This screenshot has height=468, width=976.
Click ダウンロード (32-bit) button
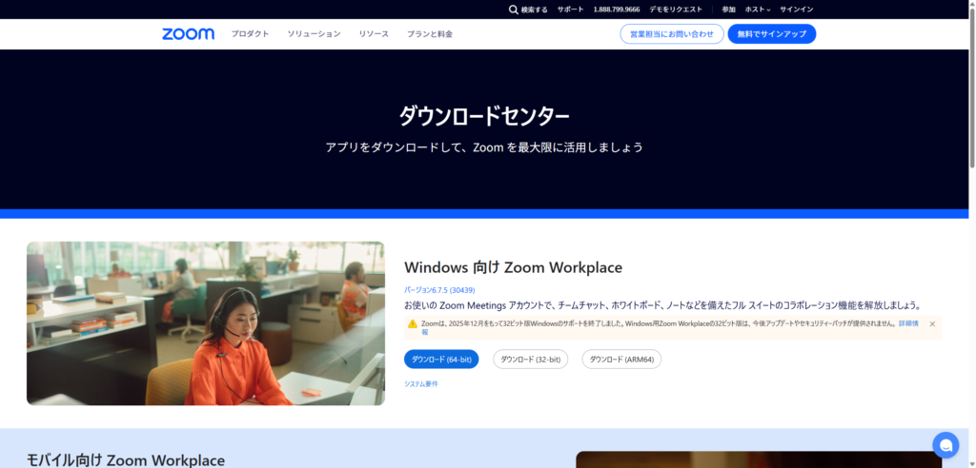click(x=530, y=360)
